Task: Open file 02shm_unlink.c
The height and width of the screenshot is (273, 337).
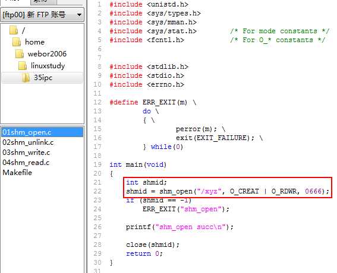Action: tap(28, 142)
